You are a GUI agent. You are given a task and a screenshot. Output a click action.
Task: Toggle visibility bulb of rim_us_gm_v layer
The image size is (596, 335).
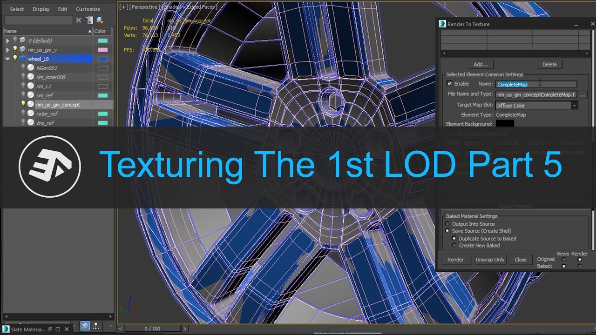(15, 49)
